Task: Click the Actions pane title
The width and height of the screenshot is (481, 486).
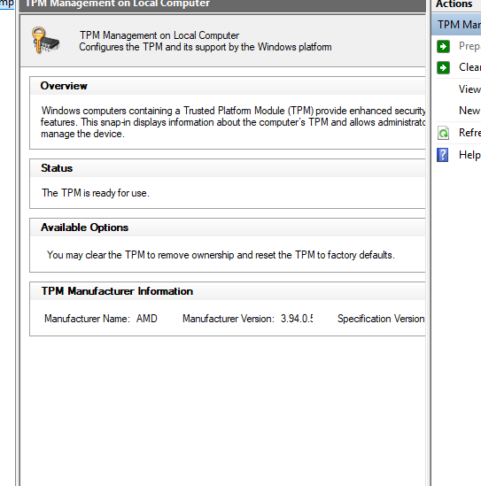Action: [x=454, y=4]
